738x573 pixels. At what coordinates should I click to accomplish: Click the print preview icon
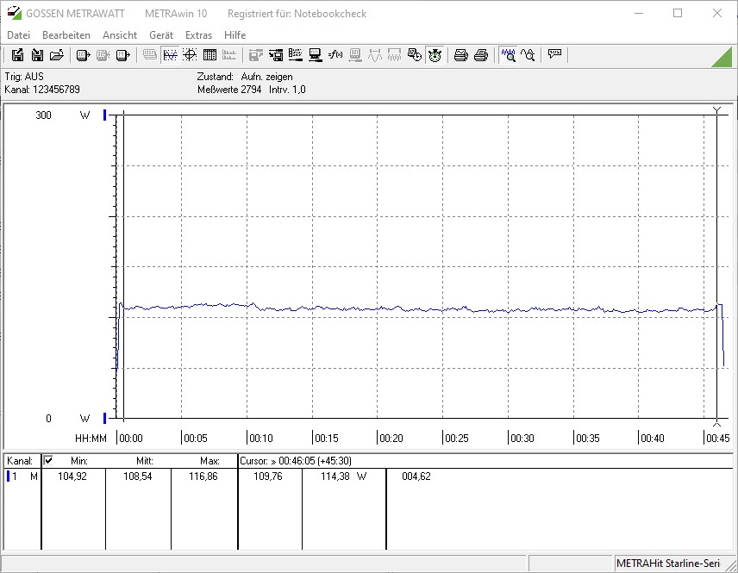(460, 55)
